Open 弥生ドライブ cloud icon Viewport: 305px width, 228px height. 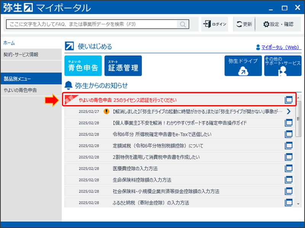coord(243,65)
